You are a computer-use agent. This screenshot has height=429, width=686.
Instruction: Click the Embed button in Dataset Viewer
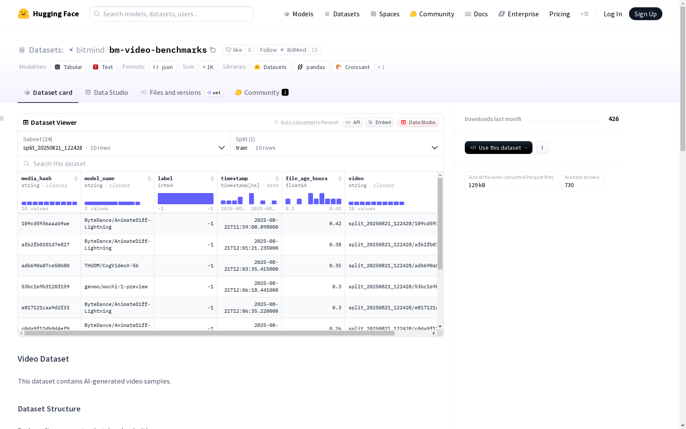(x=379, y=122)
